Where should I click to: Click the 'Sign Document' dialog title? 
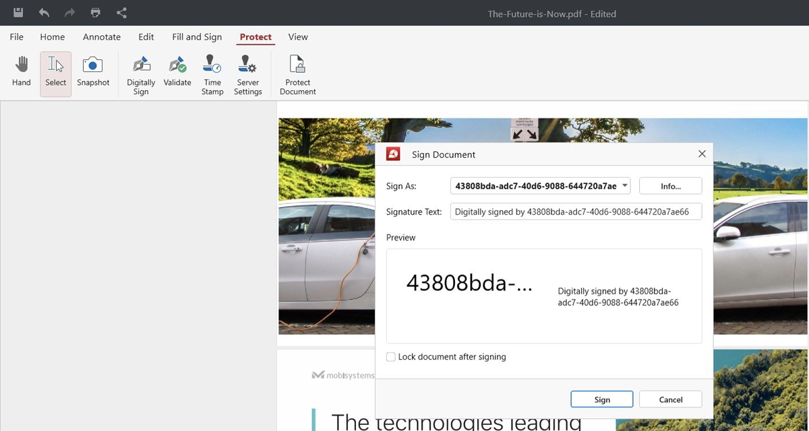click(444, 154)
